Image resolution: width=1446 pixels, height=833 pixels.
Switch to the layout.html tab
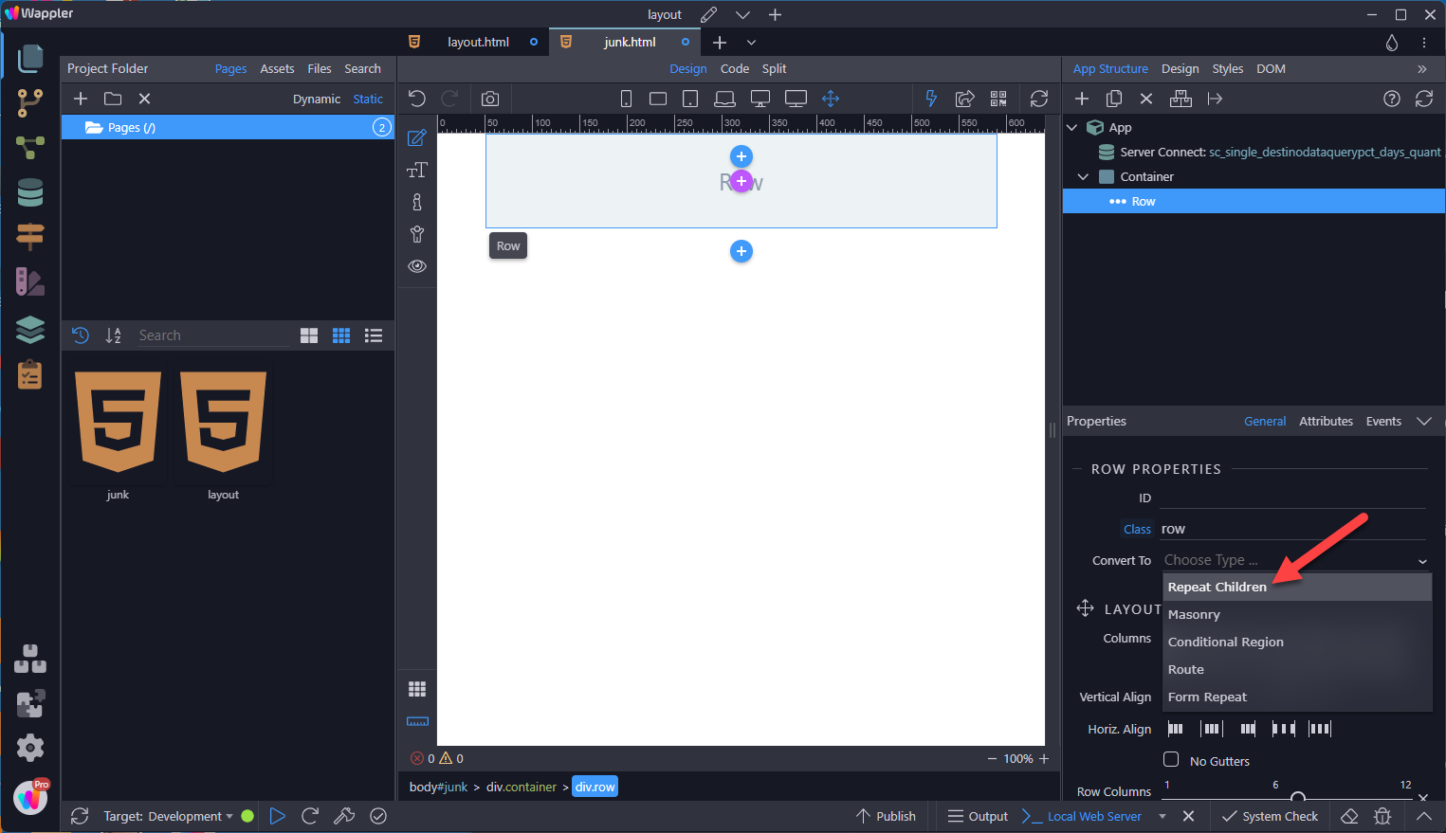(x=478, y=42)
